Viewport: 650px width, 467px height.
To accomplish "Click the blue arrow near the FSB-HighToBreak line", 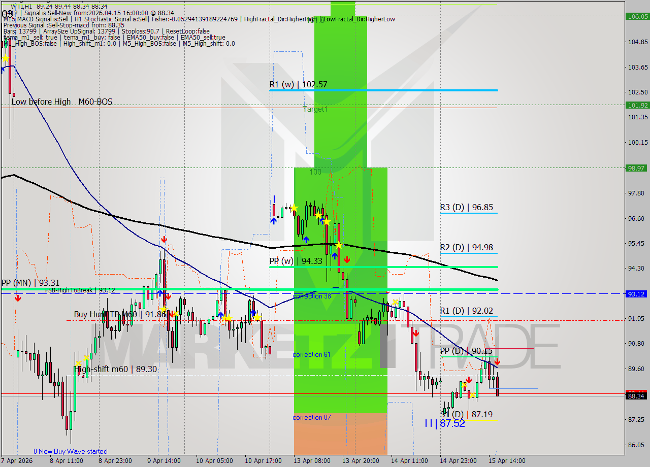I will 160,293.
